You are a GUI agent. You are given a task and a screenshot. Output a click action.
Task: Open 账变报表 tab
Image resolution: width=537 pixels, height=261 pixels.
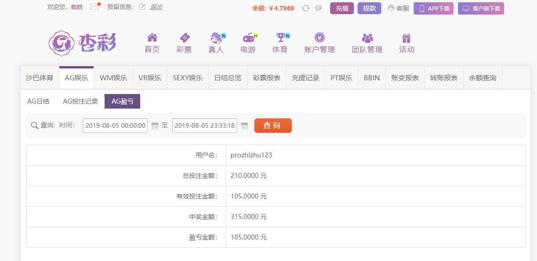[x=405, y=78]
